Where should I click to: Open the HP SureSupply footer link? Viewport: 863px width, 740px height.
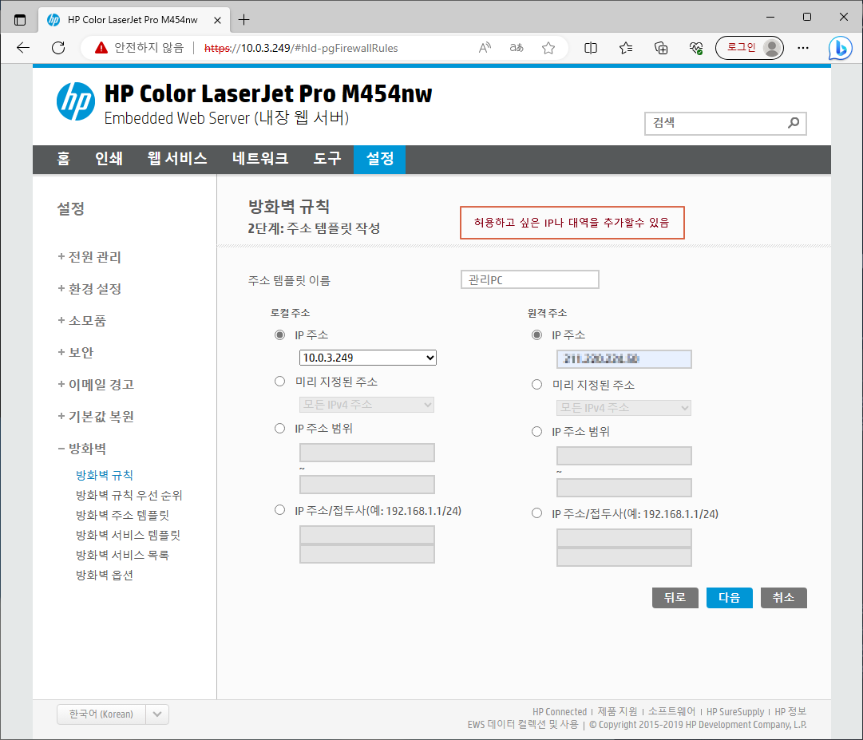click(x=734, y=711)
